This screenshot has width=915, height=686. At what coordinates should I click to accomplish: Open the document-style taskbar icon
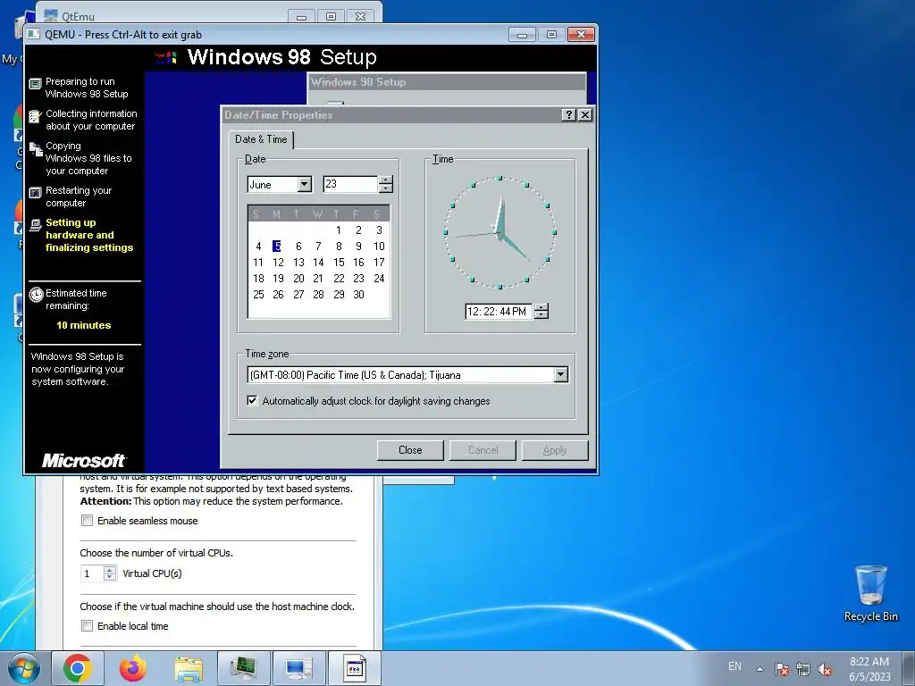coord(354,668)
